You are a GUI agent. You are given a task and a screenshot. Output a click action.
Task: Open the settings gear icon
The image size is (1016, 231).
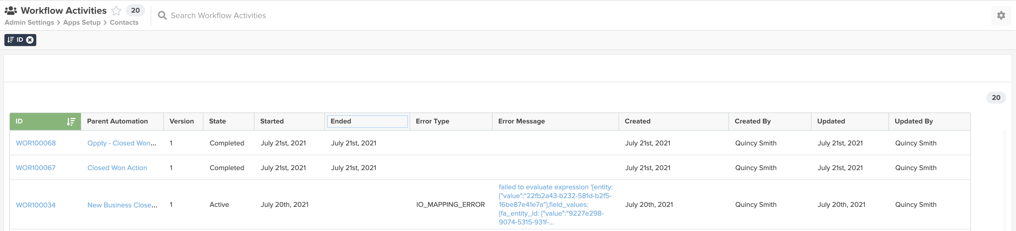pyautogui.click(x=1001, y=15)
